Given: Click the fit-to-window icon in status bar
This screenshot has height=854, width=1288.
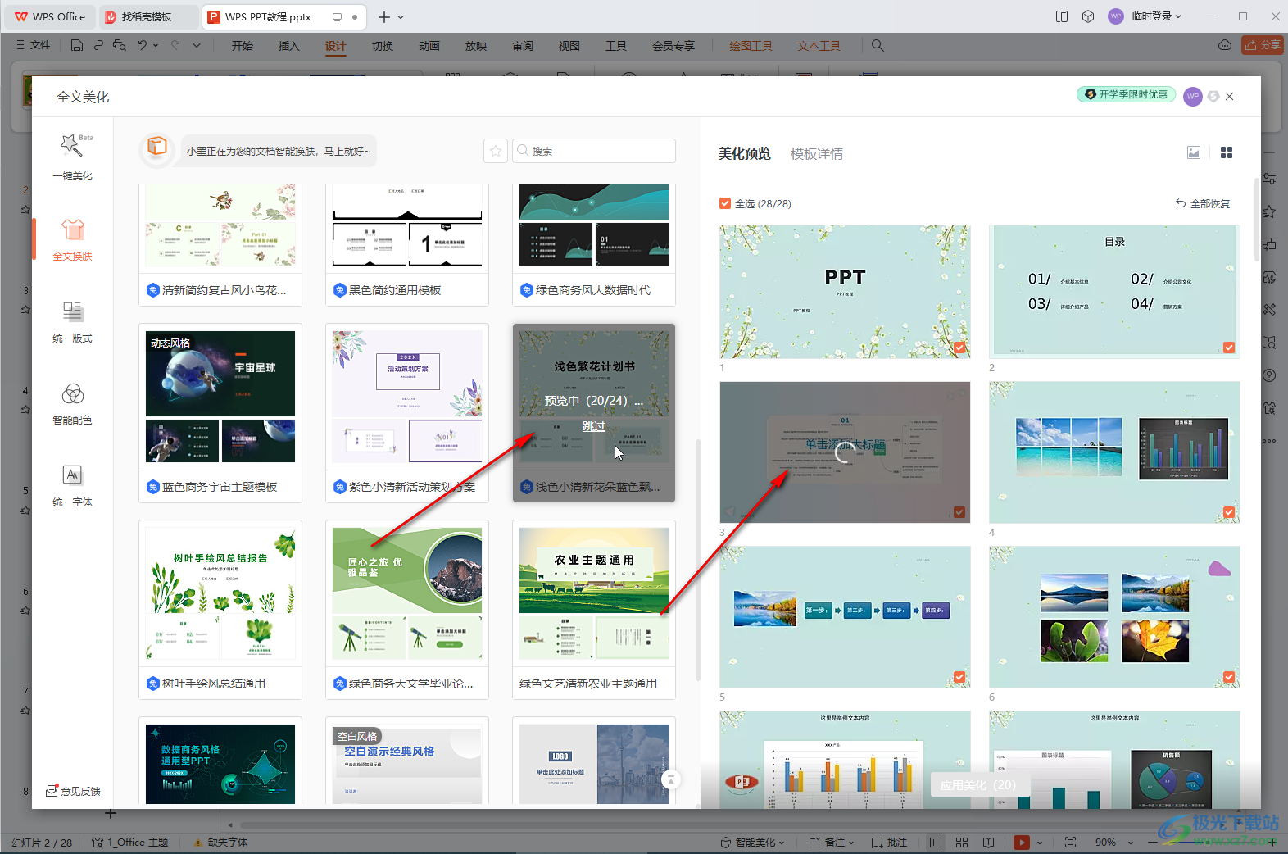Looking at the screenshot, I should [x=1070, y=842].
